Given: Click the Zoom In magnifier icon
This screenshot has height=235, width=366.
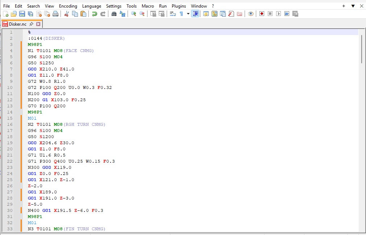Looking at the screenshot, I should point(133,14).
